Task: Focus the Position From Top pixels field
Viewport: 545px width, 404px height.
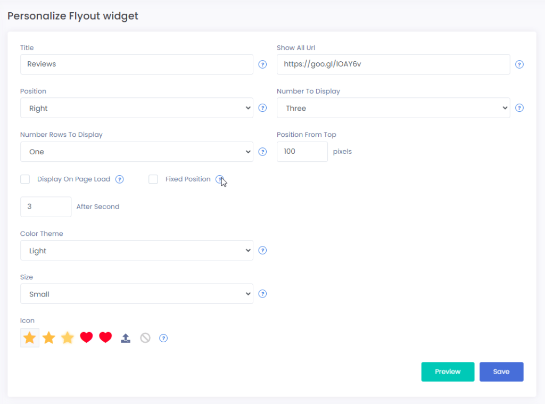Action: (302, 152)
